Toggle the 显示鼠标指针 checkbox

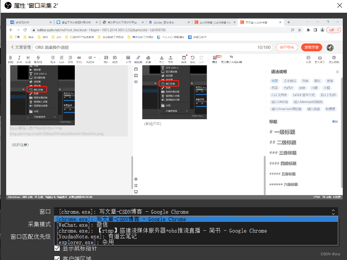click(x=57, y=248)
